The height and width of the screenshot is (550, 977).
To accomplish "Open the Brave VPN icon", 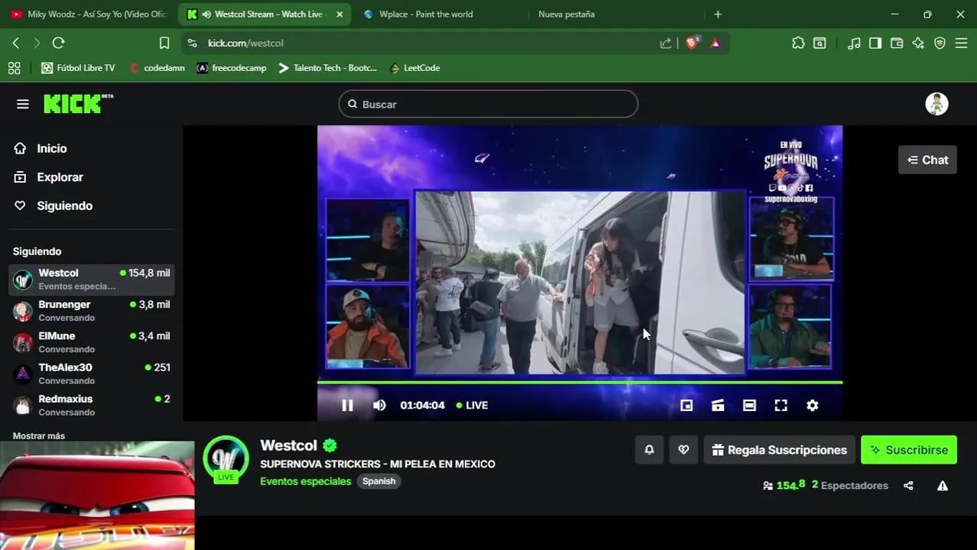I will (x=940, y=44).
